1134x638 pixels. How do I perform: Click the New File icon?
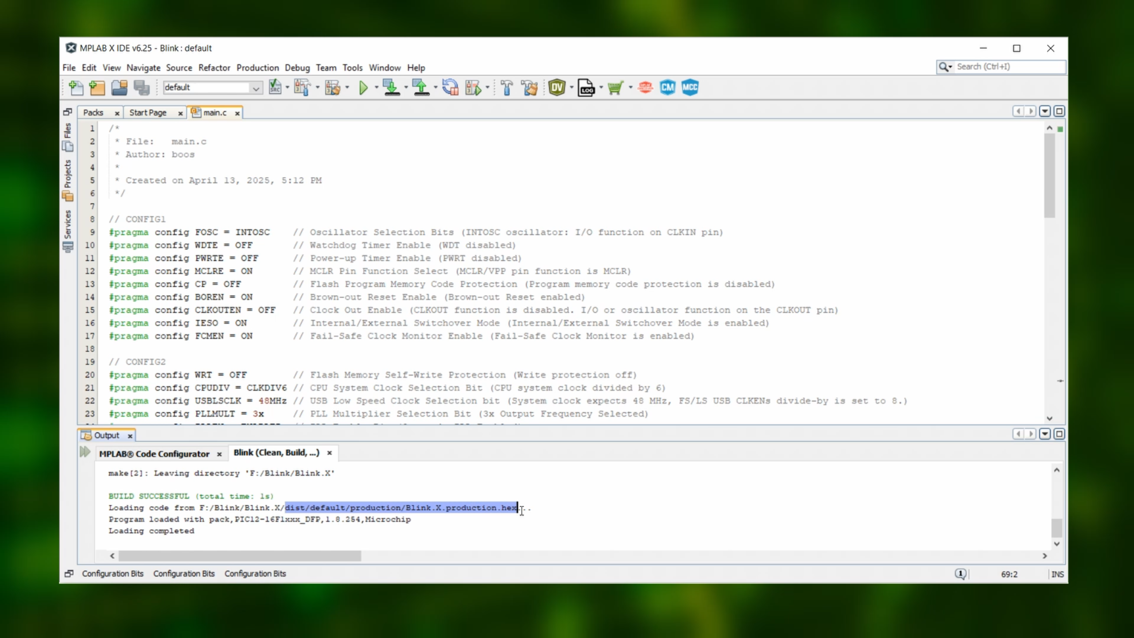[x=76, y=88]
